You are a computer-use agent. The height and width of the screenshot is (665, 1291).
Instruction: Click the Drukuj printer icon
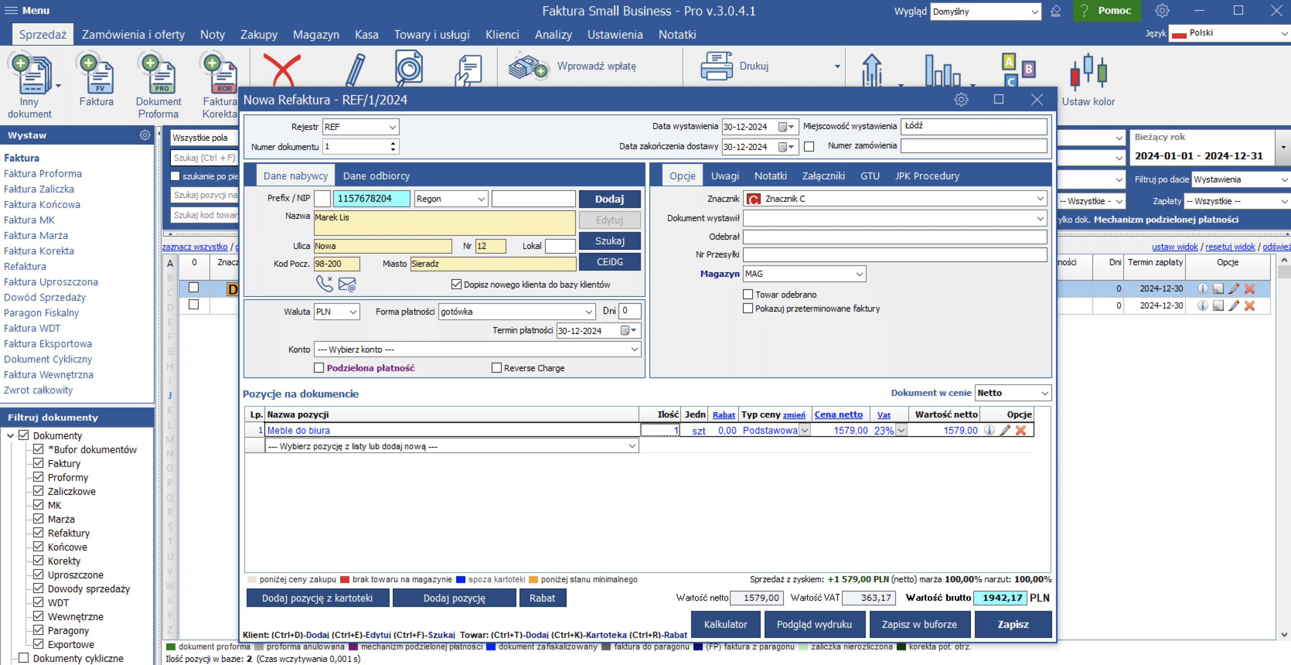click(x=717, y=66)
